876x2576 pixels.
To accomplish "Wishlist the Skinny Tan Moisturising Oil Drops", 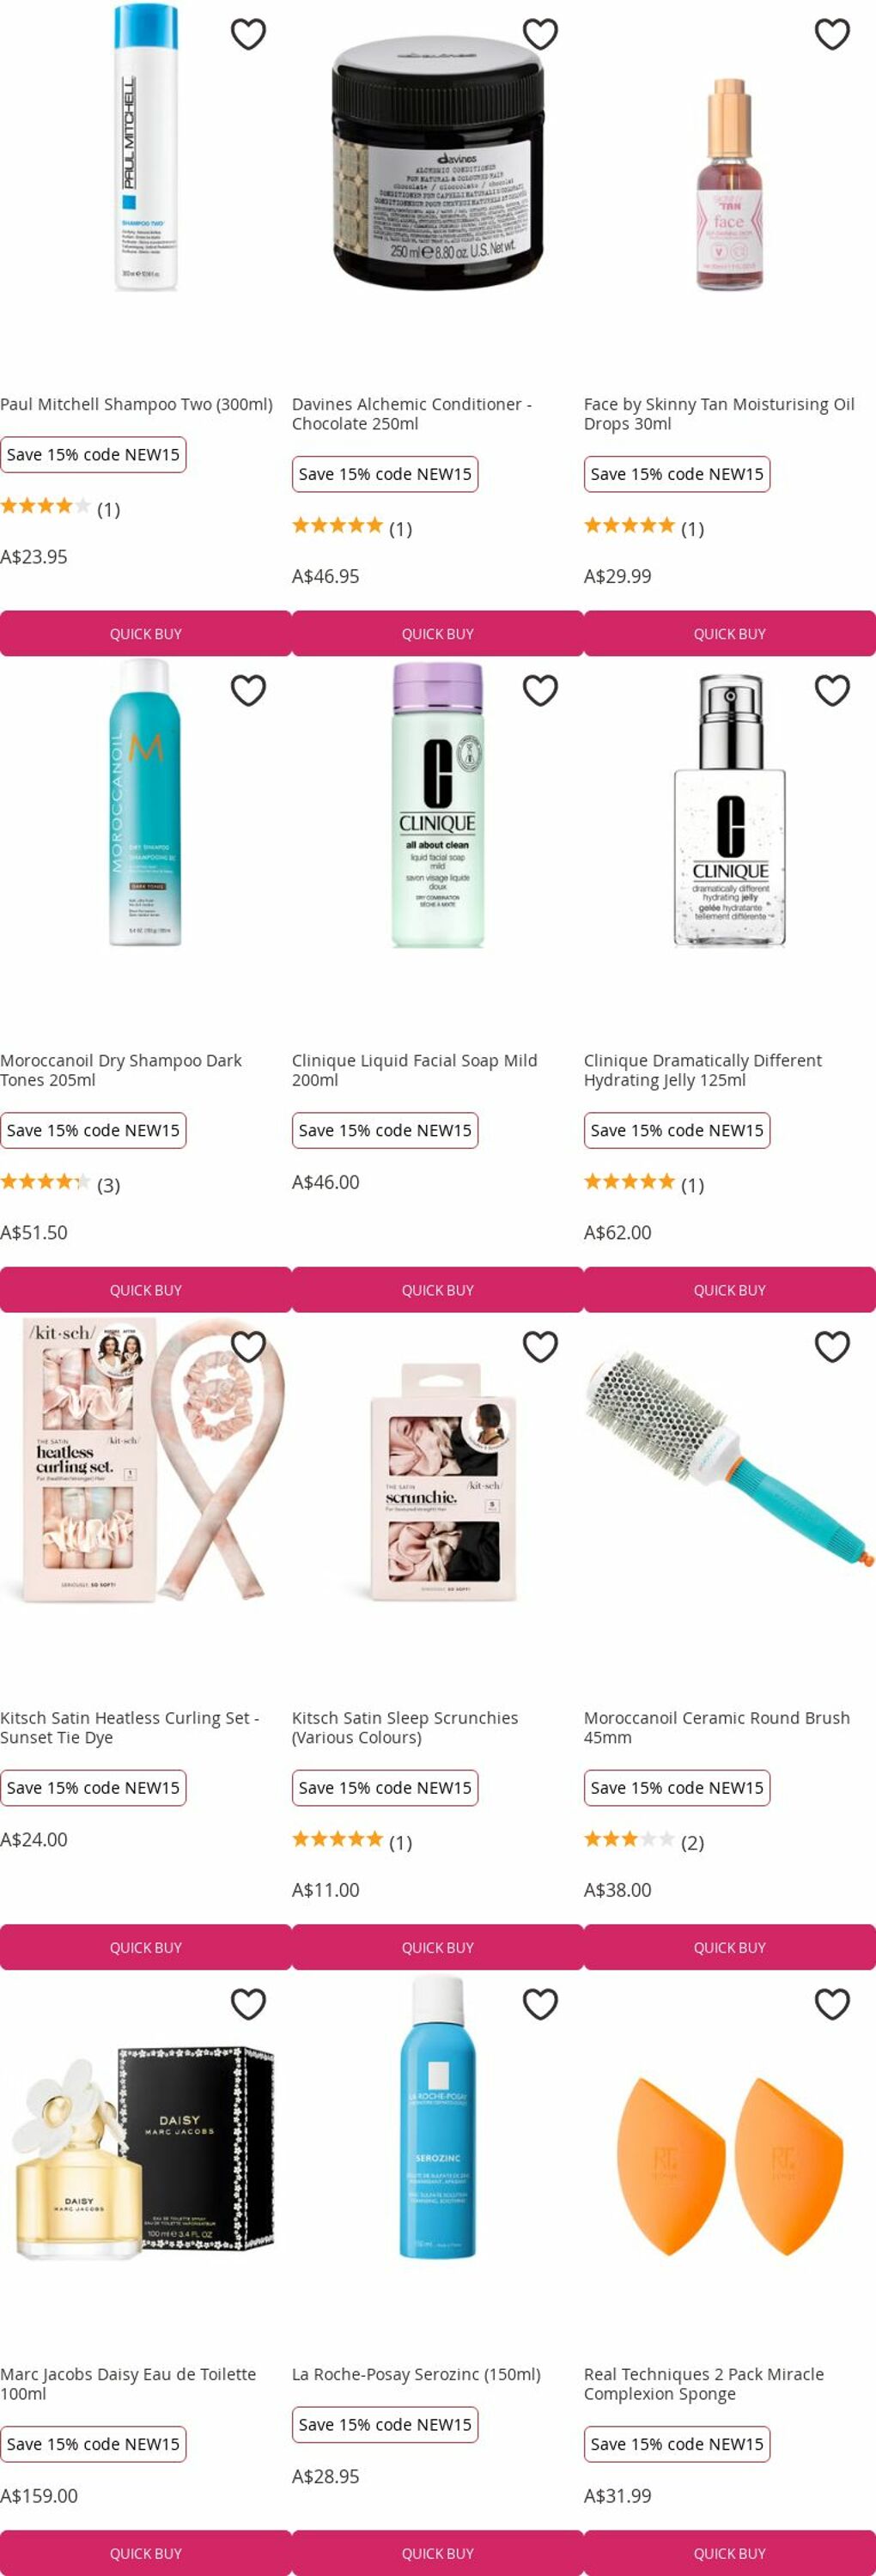I will coord(832,34).
